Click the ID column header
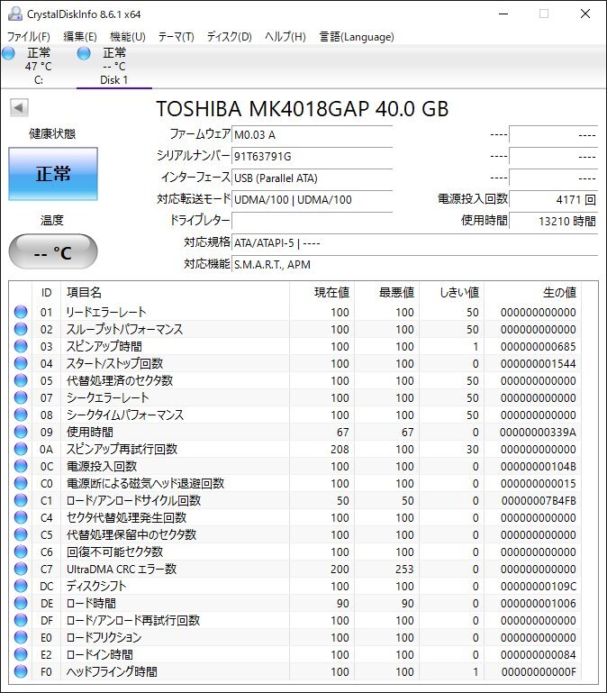This screenshot has height=693, width=607. [47, 292]
